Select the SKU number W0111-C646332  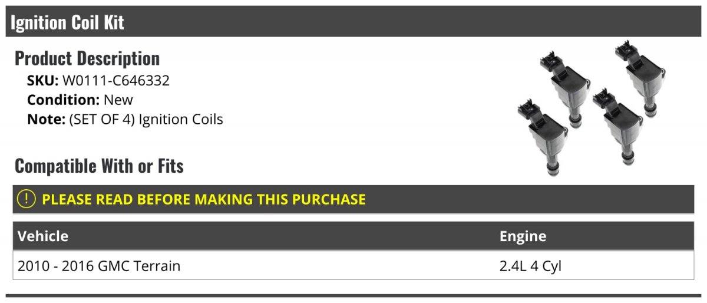pos(115,81)
